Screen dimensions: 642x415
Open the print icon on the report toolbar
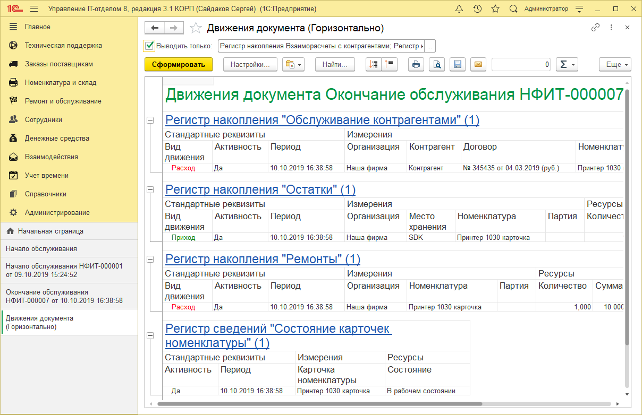point(416,64)
